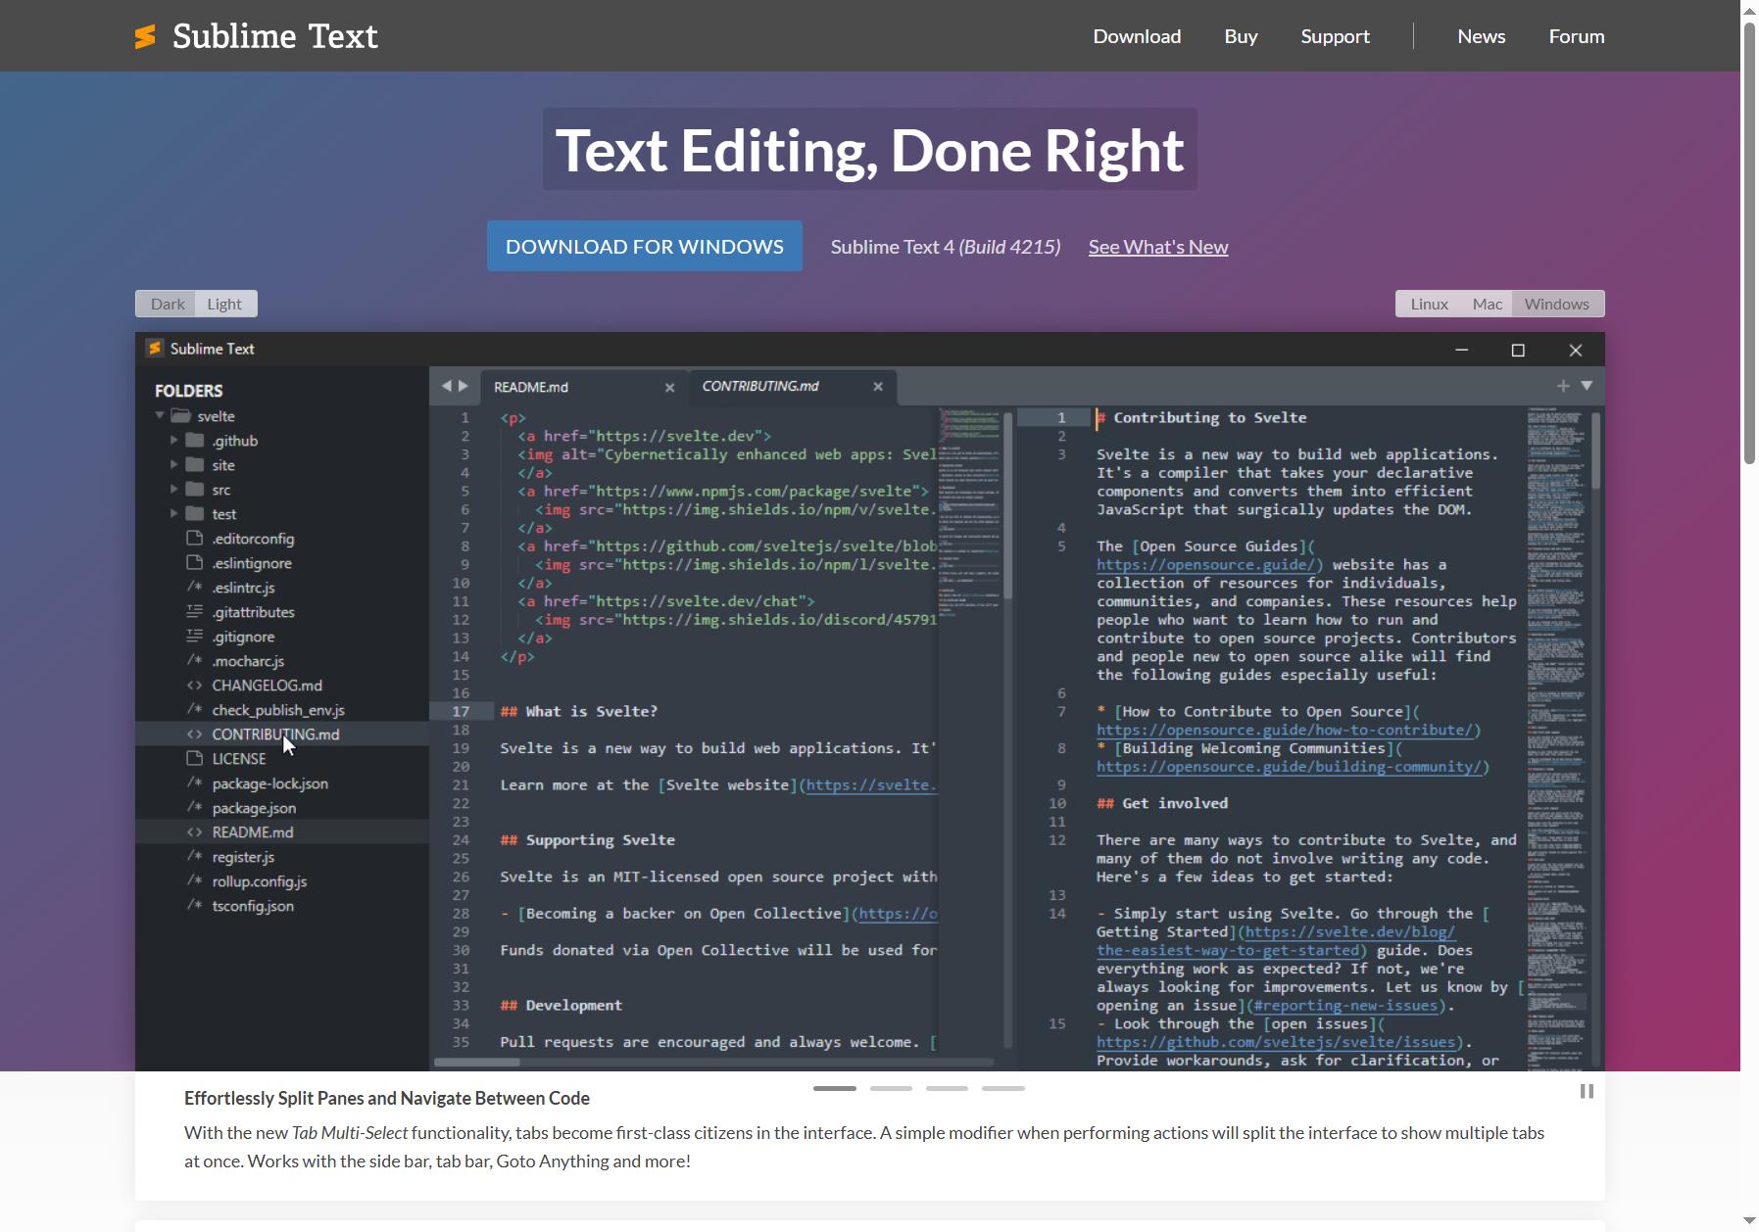Viewport: 1759px width, 1232px height.
Task: Click the Sublime Text window title icon
Action: pyautogui.click(x=154, y=349)
